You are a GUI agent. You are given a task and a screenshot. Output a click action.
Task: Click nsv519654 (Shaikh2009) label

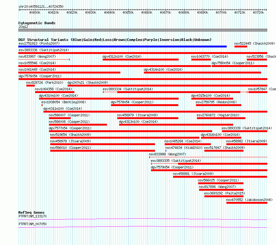(x=70, y=135)
